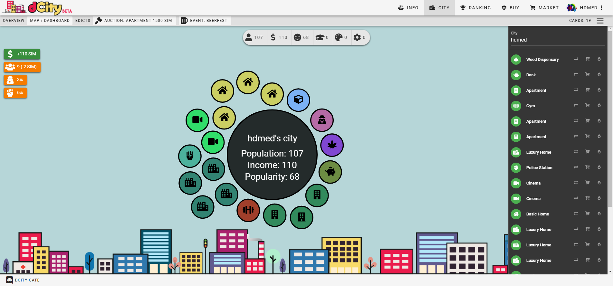Click the 6% fist badge

tap(15, 93)
